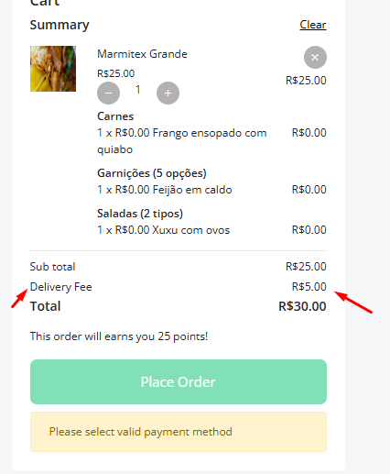Image resolution: width=390 pixels, height=474 pixels.
Task: Remove Marmitex Grande with the X icon
Action: 315,58
